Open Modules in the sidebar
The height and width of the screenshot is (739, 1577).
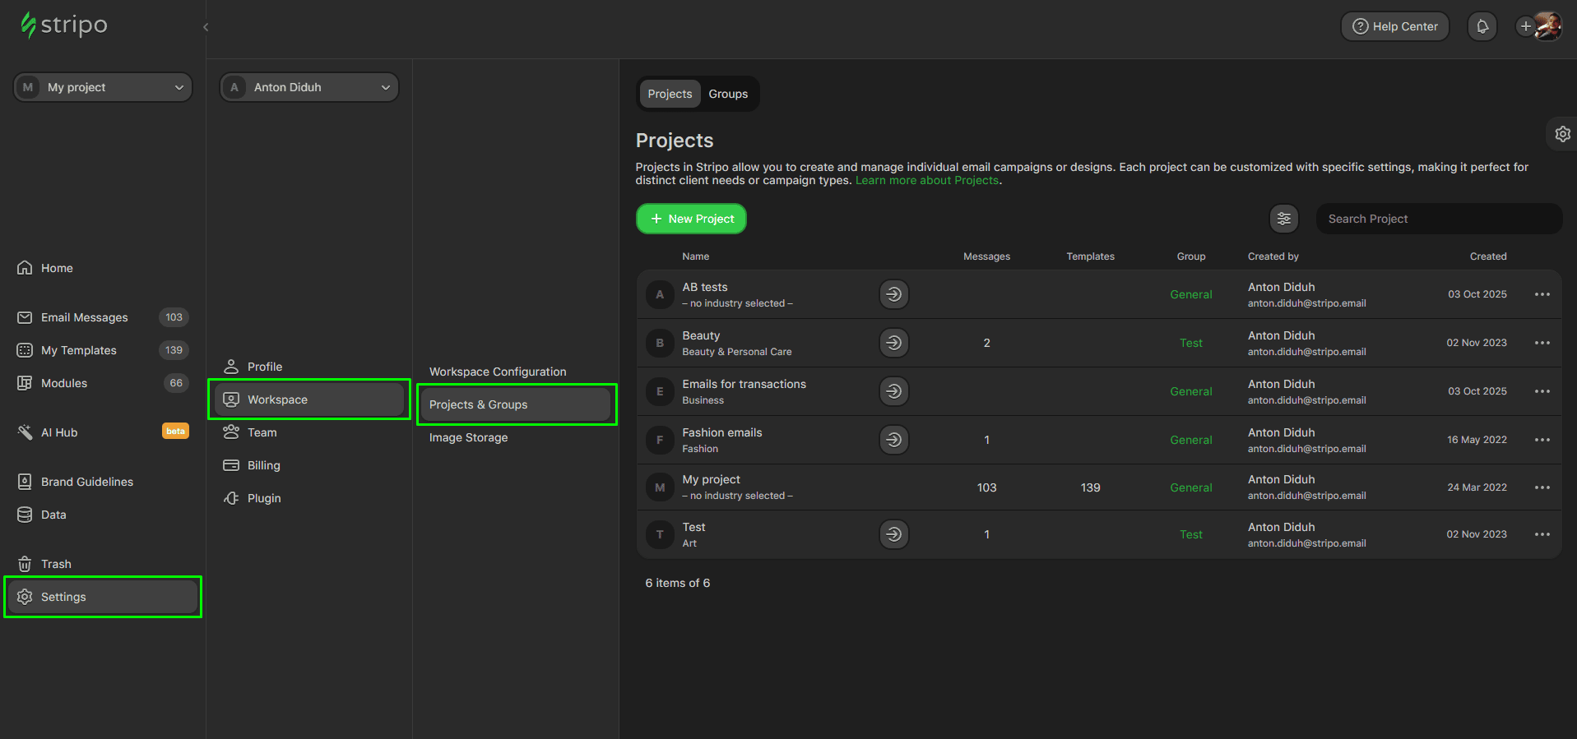(x=103, y=383)
